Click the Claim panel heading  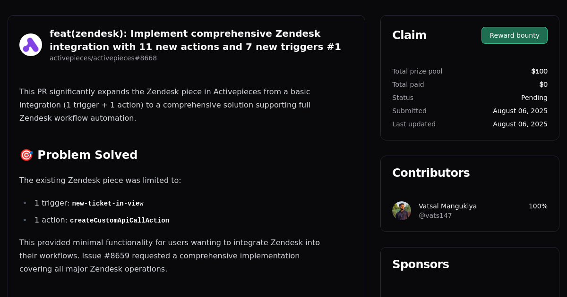pyautogui.click(x=409, y=35)
